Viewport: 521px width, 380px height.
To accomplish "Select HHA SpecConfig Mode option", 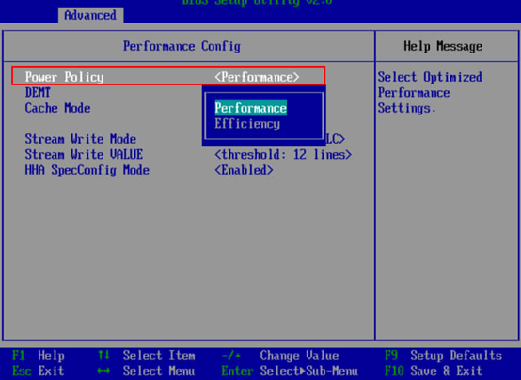I will tap(87, 170).
